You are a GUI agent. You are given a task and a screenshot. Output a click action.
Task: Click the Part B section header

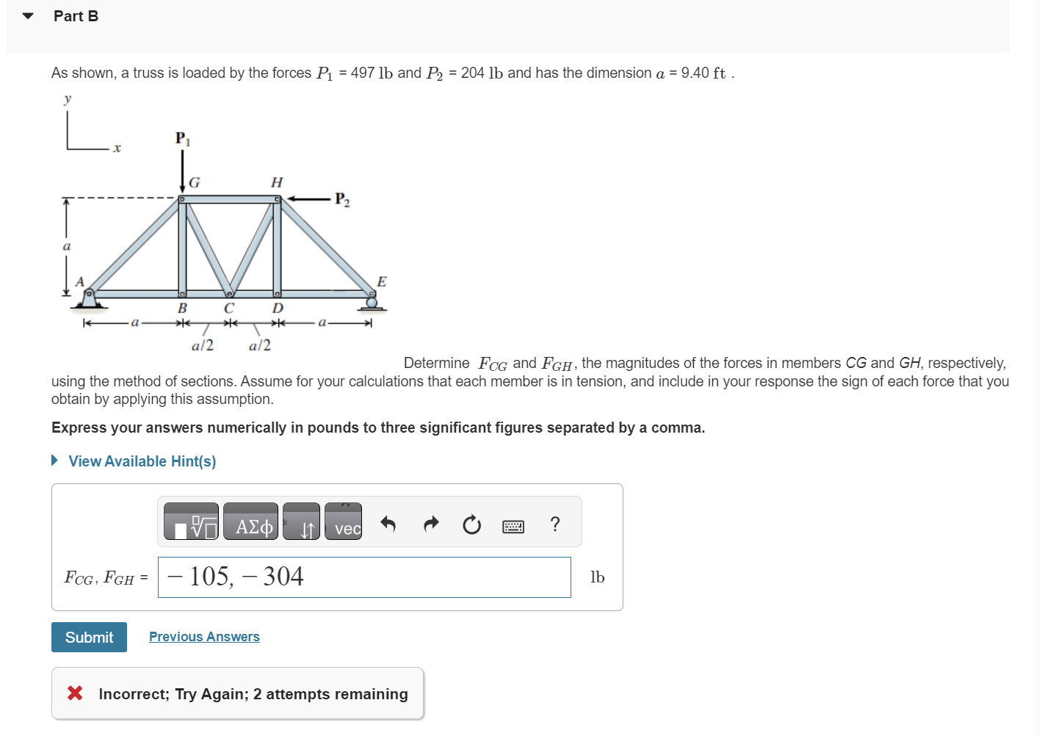click(76, 15)
